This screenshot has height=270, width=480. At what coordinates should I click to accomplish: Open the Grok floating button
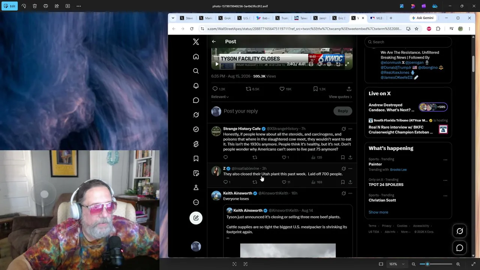point(460,231)
